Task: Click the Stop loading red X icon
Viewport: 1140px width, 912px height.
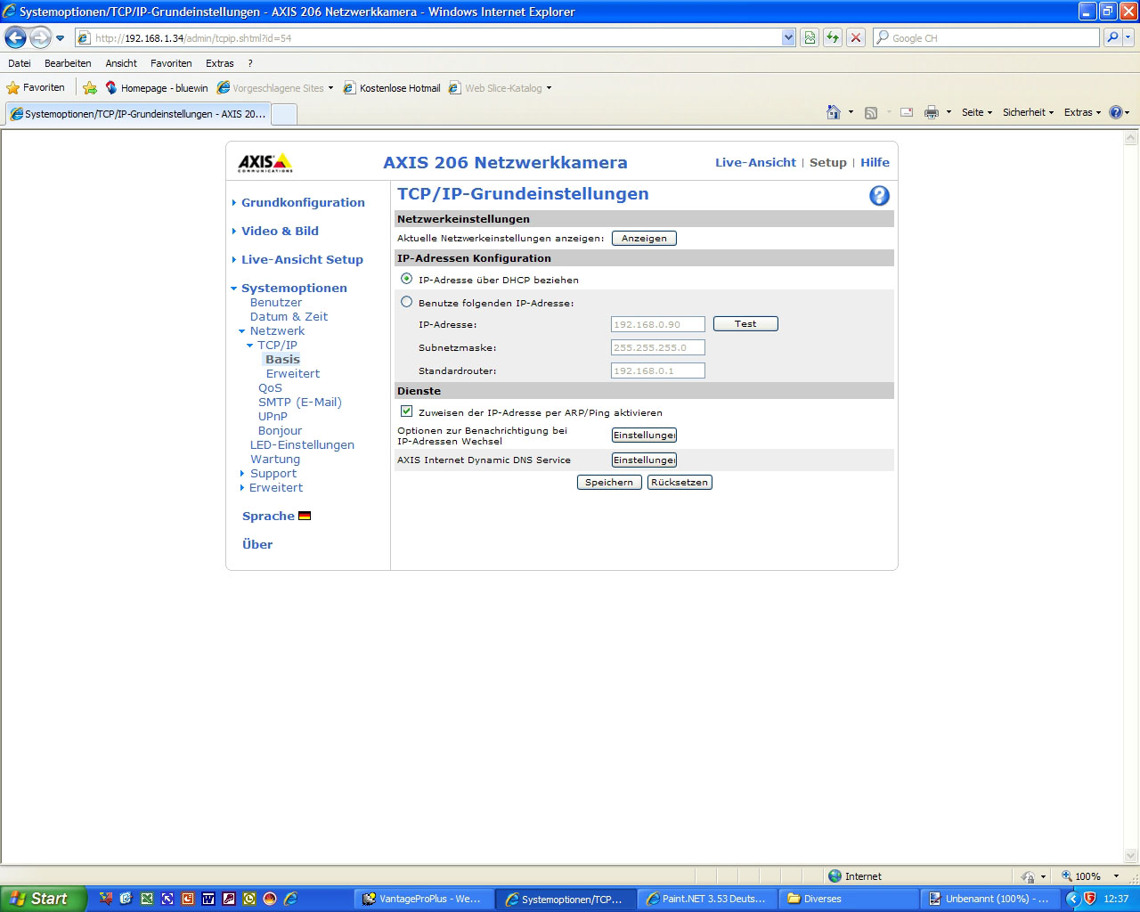Action: (x=856, y=37)
